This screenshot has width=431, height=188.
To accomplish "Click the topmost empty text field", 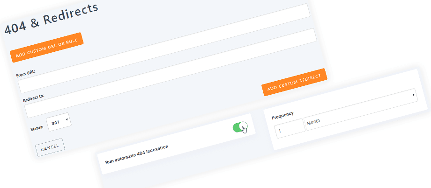I will coord(164,49).
